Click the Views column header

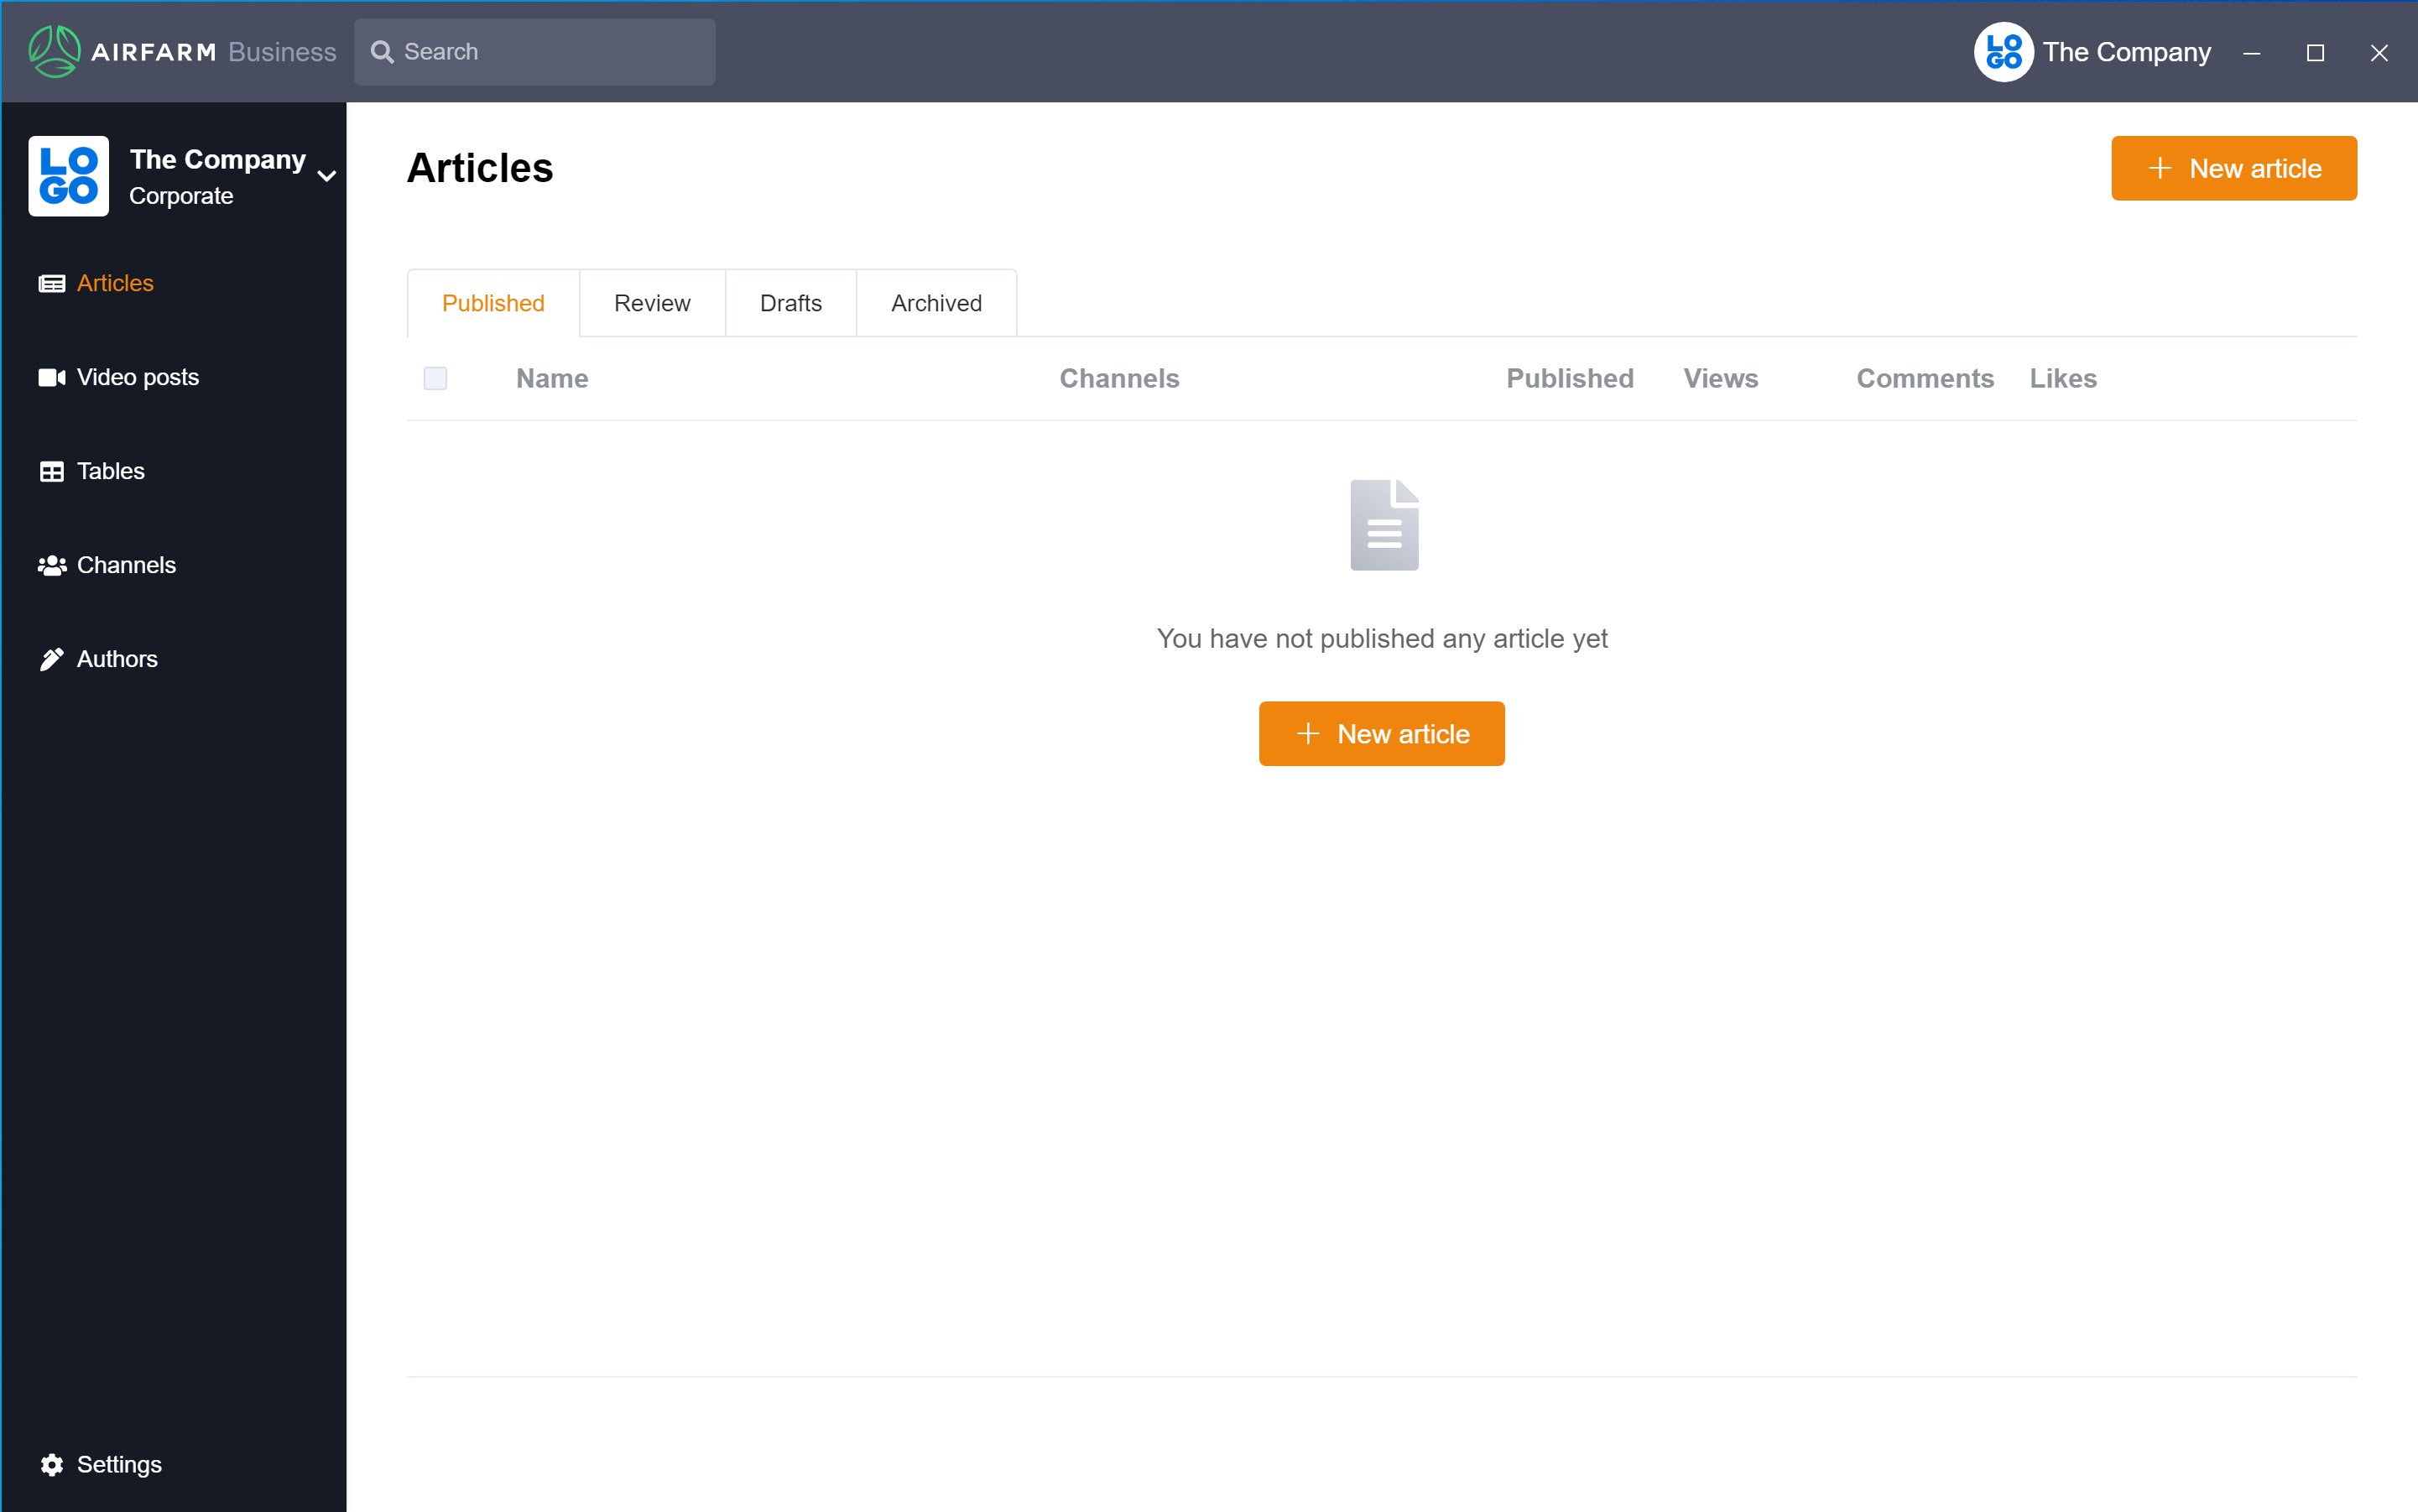coord(1720,378)
